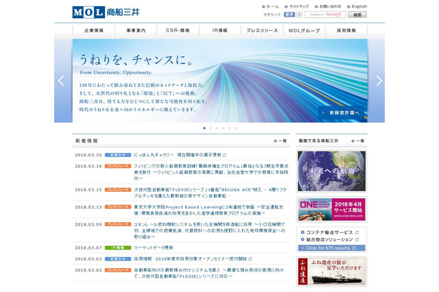Open the サイトマップ link
Image resolution: width=439 pixels, height=292 pixels.
point(297,6)
